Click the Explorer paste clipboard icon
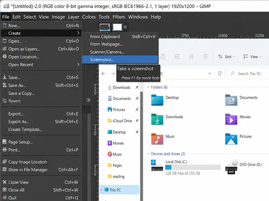Screen dimensions: 269x201 (163, 56)
